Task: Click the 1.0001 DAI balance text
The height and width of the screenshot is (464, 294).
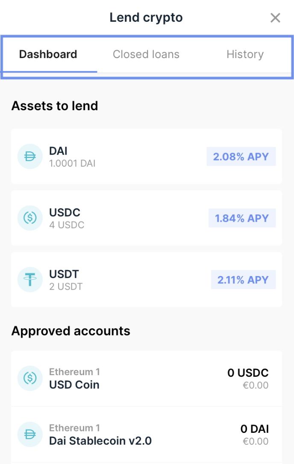Action: click(72, 163)
